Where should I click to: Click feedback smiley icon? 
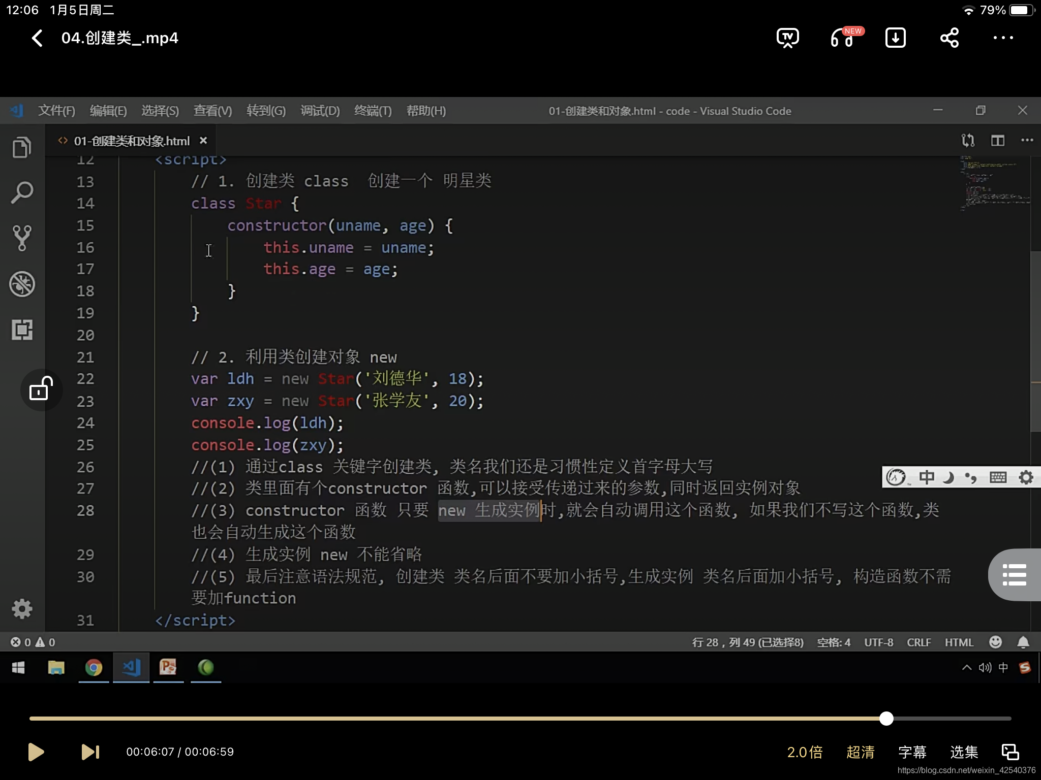(996, 642)
